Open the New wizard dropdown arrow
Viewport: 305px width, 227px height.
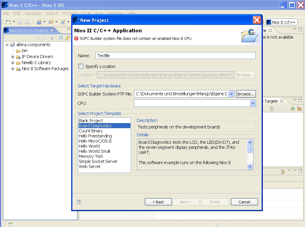14,22
